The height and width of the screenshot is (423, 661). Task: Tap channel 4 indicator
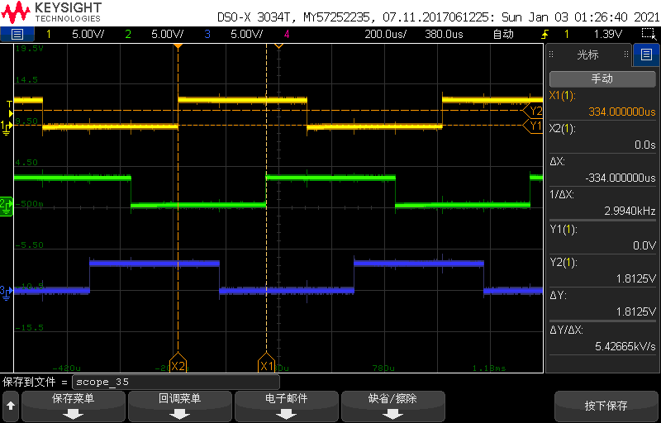(287, 34)
